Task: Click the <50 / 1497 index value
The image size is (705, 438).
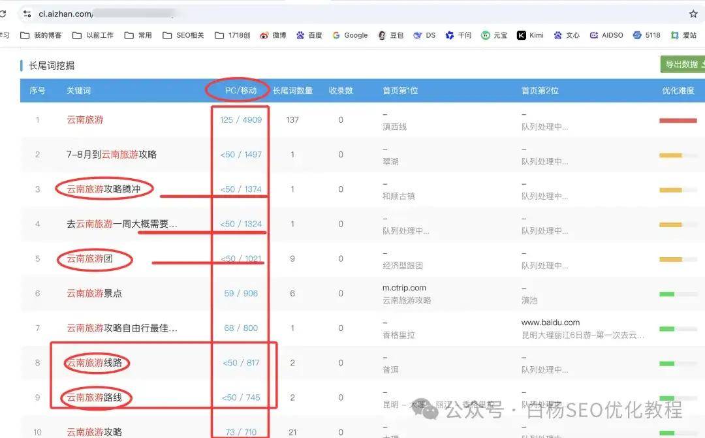Action: (240, 154)
